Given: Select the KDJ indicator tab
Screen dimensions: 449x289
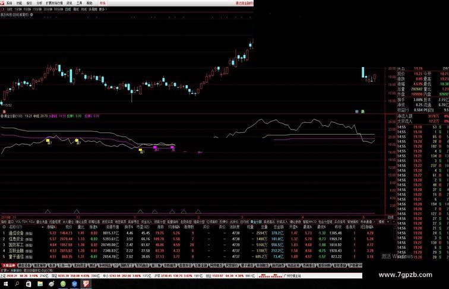Looking at the screenshot, I should [31, 221].
